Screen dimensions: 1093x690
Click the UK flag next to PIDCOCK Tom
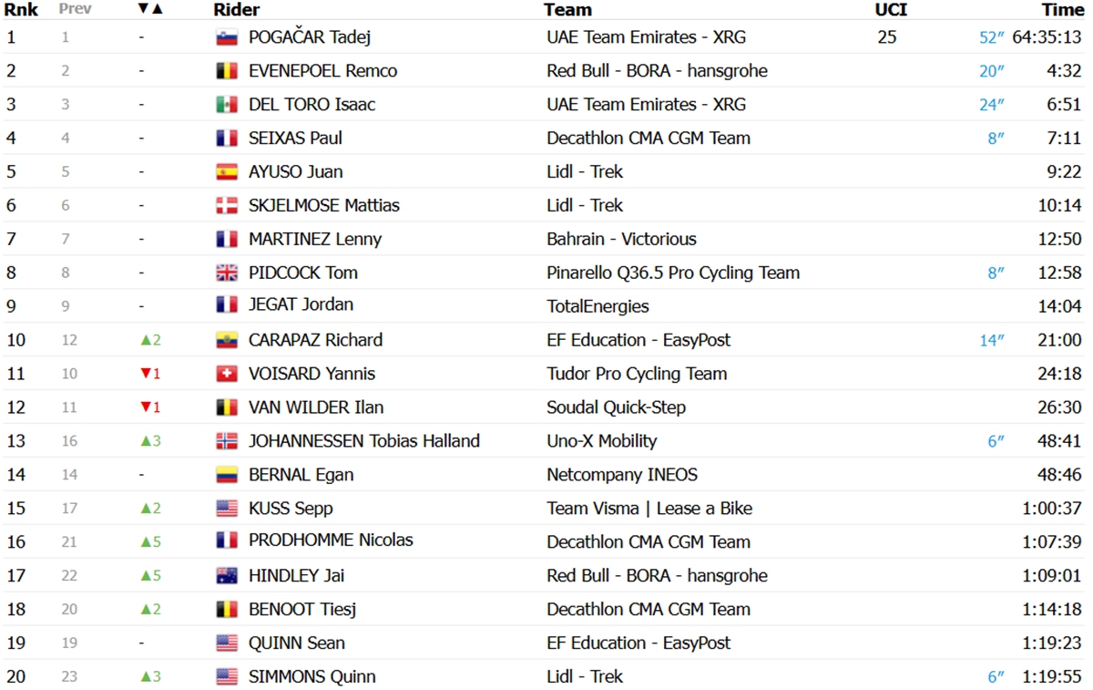pyautogui.click(x=227, y=273)
